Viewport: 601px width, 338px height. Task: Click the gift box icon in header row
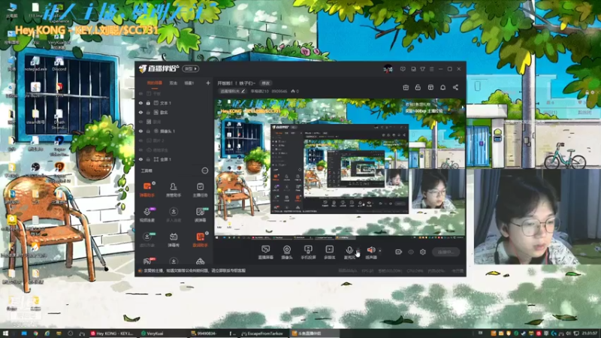pos(406,87)
